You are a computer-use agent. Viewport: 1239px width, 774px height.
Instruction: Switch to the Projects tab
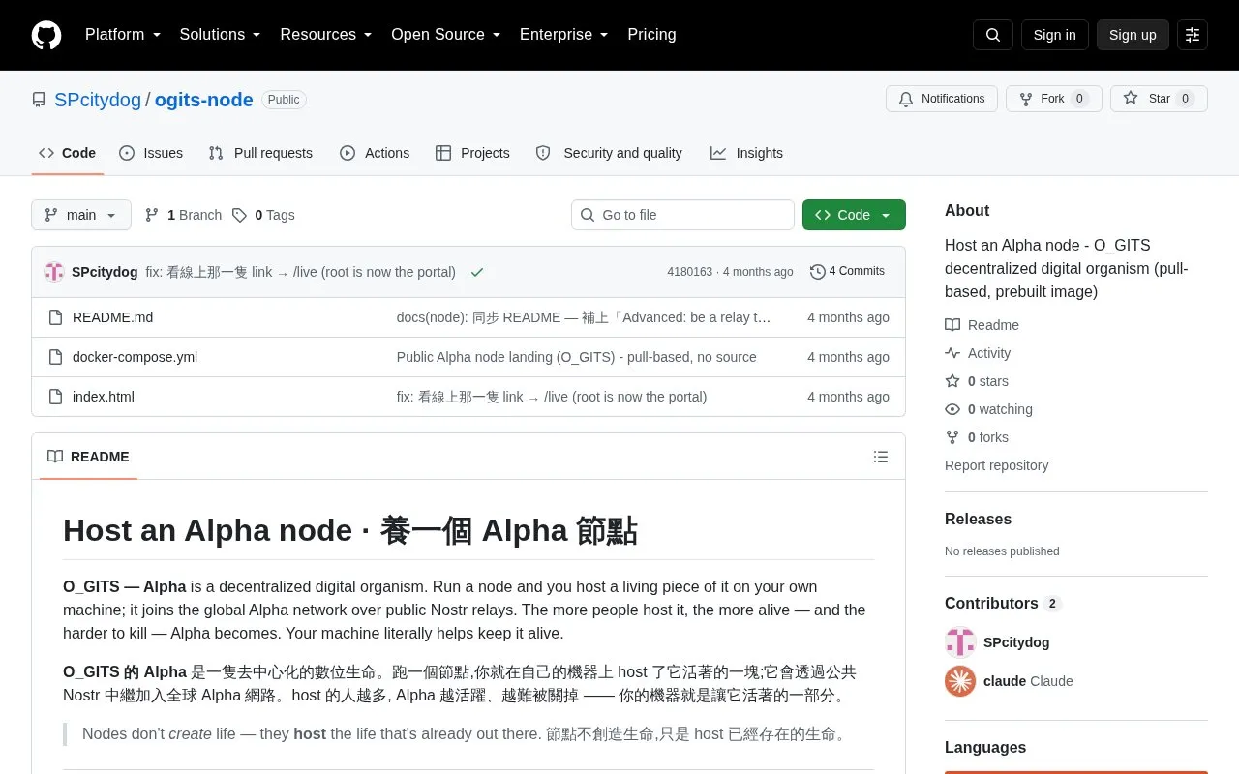(x=472, y=153)
